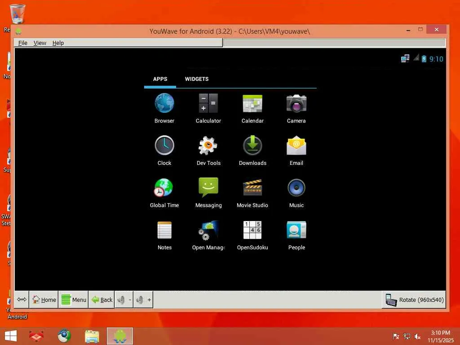Open the Email app
This screenshot has height=345, width=460.
tap(296, 150)
